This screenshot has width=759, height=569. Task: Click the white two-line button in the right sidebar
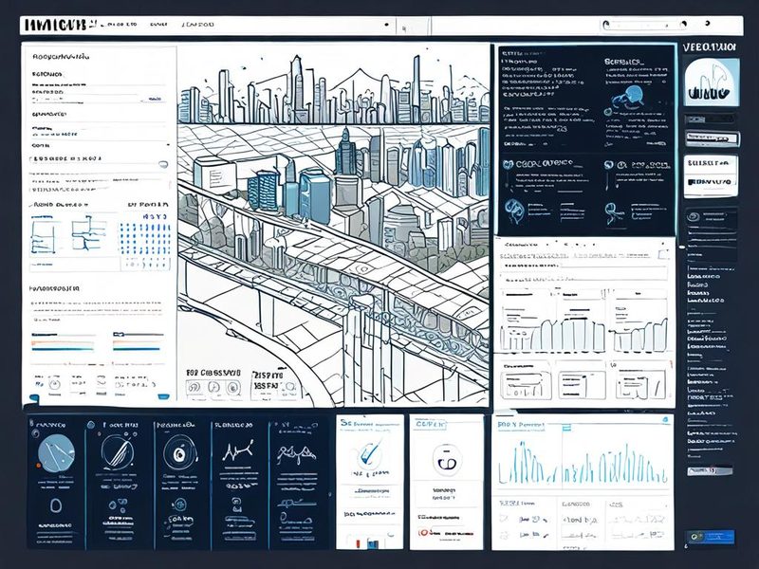[x=711, y=176]
